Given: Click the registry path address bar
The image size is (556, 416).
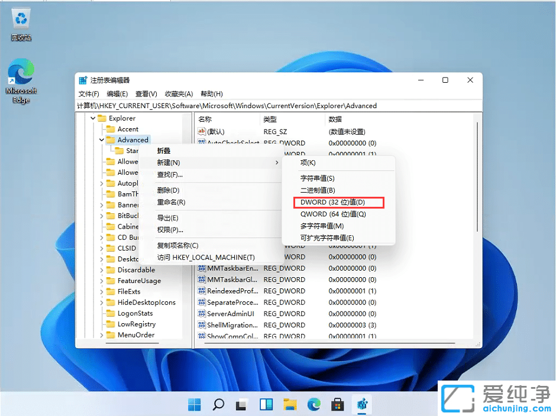Looking at the screenshot, I should (x=278, y=106).
